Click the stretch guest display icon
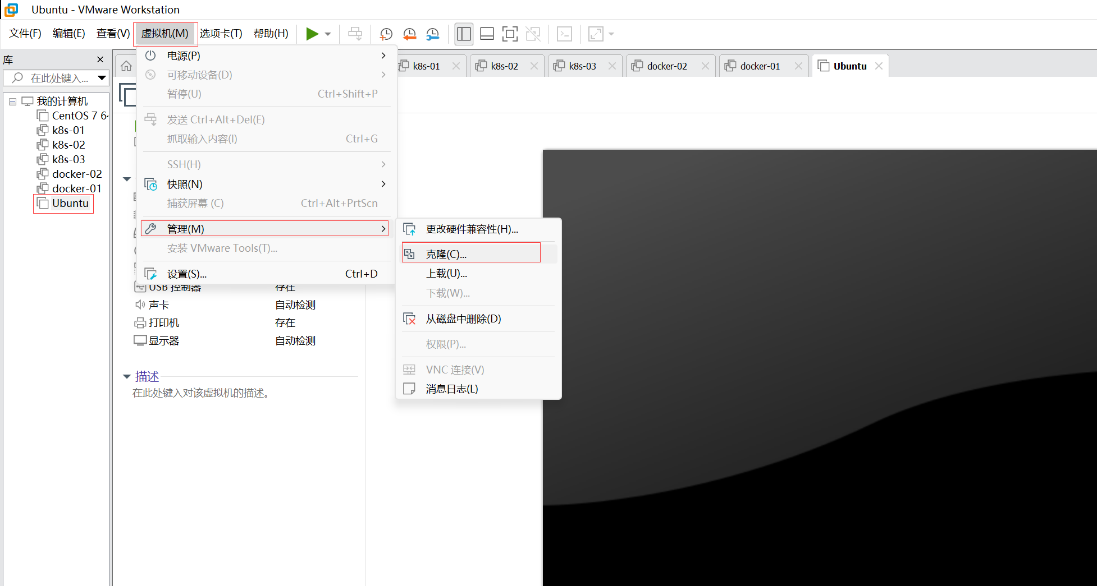 click(x=595, y=34)
